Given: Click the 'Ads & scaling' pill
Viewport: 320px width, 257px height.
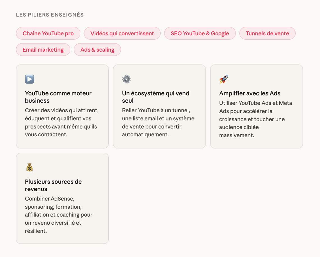Looking at the screenshot, I should (97, 50).
